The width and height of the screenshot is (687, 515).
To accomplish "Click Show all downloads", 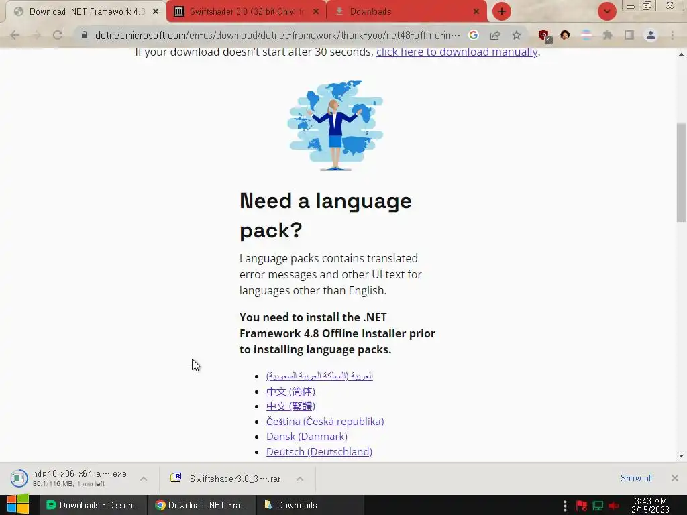I will coord(636,478).
